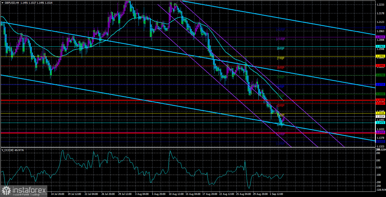Click the 19 Jul 12:00 time axis label
Viewport: 386px width, 197px height.
point(74,194)
